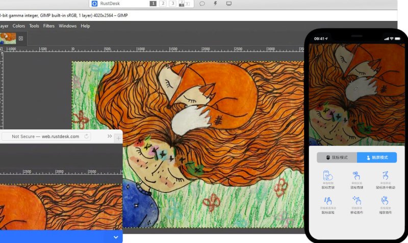
Task: Tap the select-and-drag gesture icon (鼠标选中拖动)
Action: tap(386, 175)
